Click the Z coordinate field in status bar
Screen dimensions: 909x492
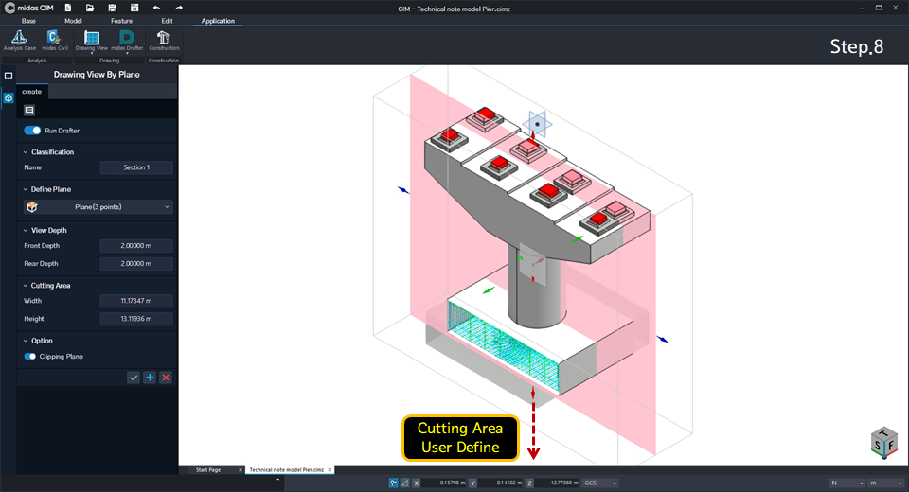[x=558, y=483]
